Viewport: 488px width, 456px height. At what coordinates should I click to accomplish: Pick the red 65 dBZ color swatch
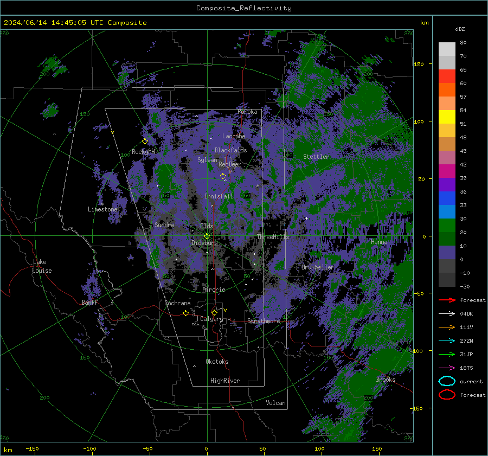click(447, 76)
